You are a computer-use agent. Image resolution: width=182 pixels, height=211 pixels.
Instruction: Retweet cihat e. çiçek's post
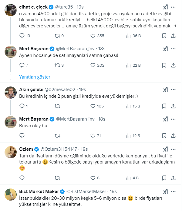[57, 36]
